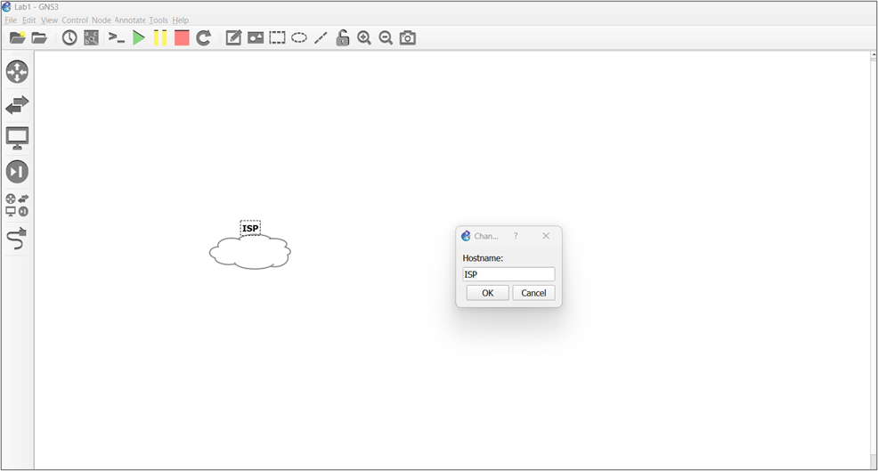Open the Tools menu

159,20
